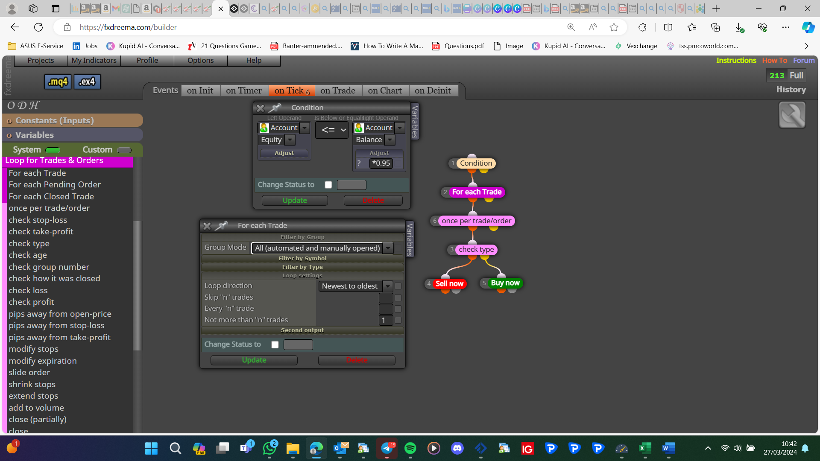
Task: Toggle For each Trade Change Status checkbox
Action: [x=275, y=344]
